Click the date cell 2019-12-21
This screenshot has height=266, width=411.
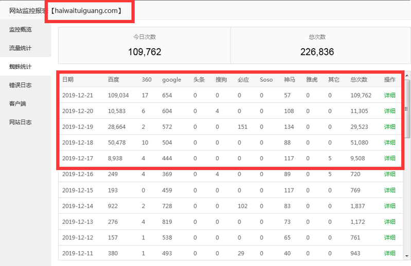[78, 95]
